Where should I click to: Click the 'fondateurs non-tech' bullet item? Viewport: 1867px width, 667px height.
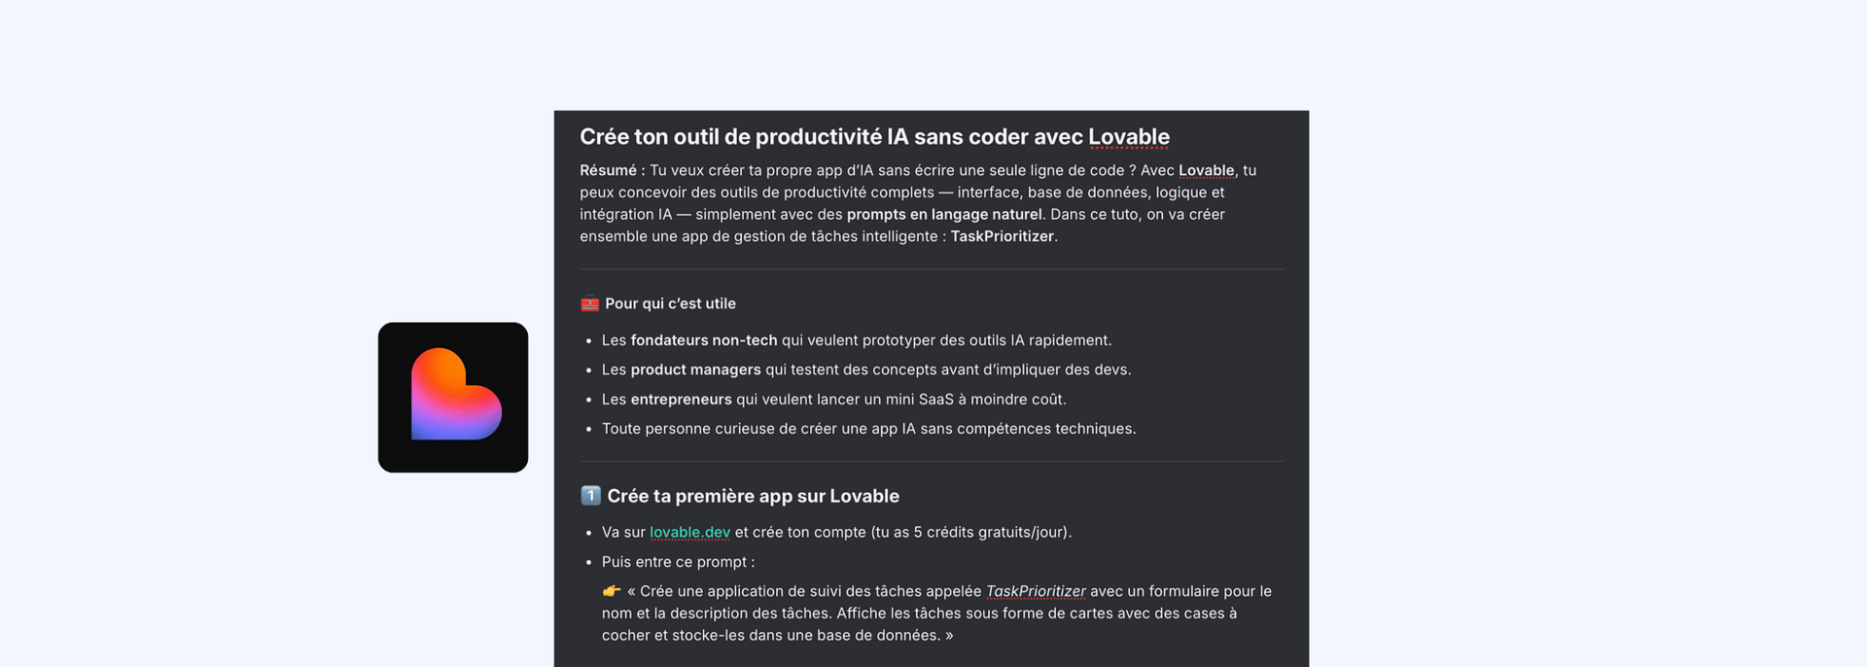857,340
